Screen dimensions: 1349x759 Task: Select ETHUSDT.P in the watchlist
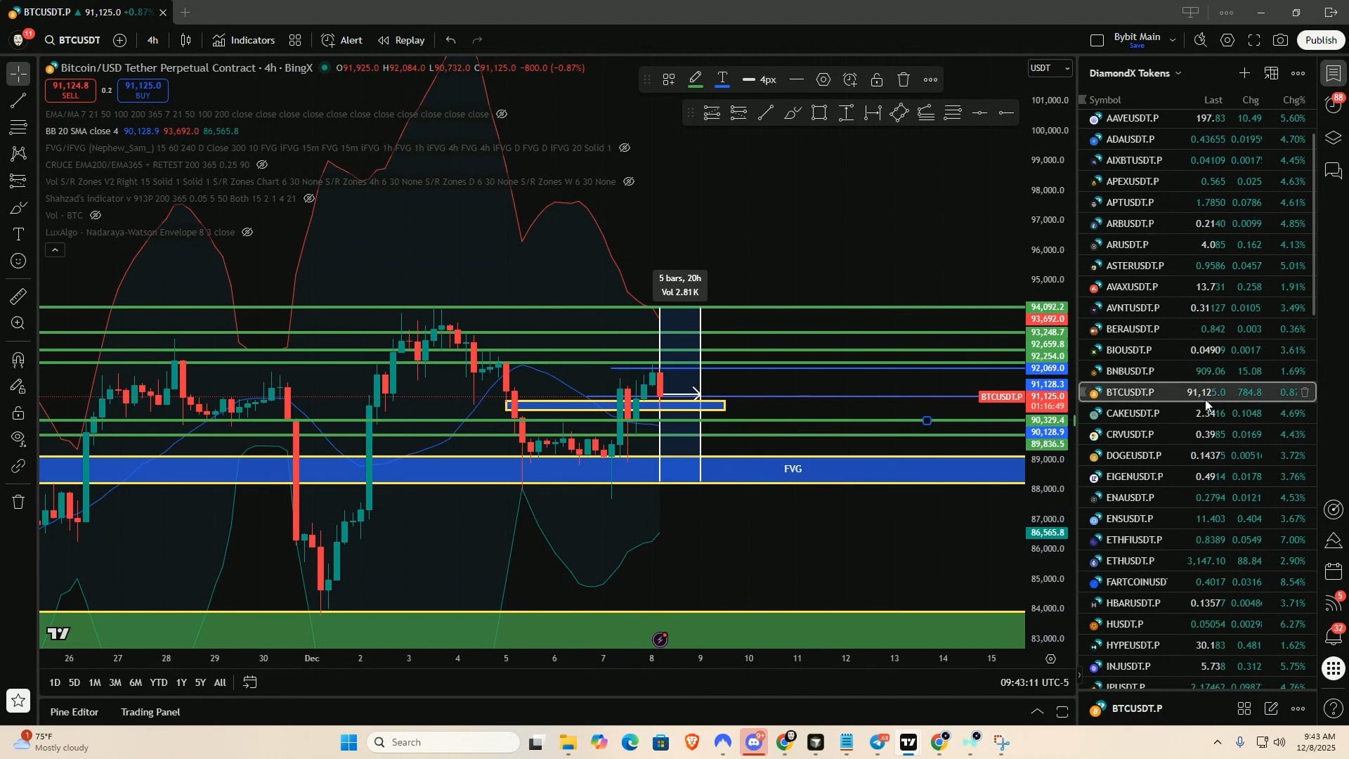tap(1130, 561)
